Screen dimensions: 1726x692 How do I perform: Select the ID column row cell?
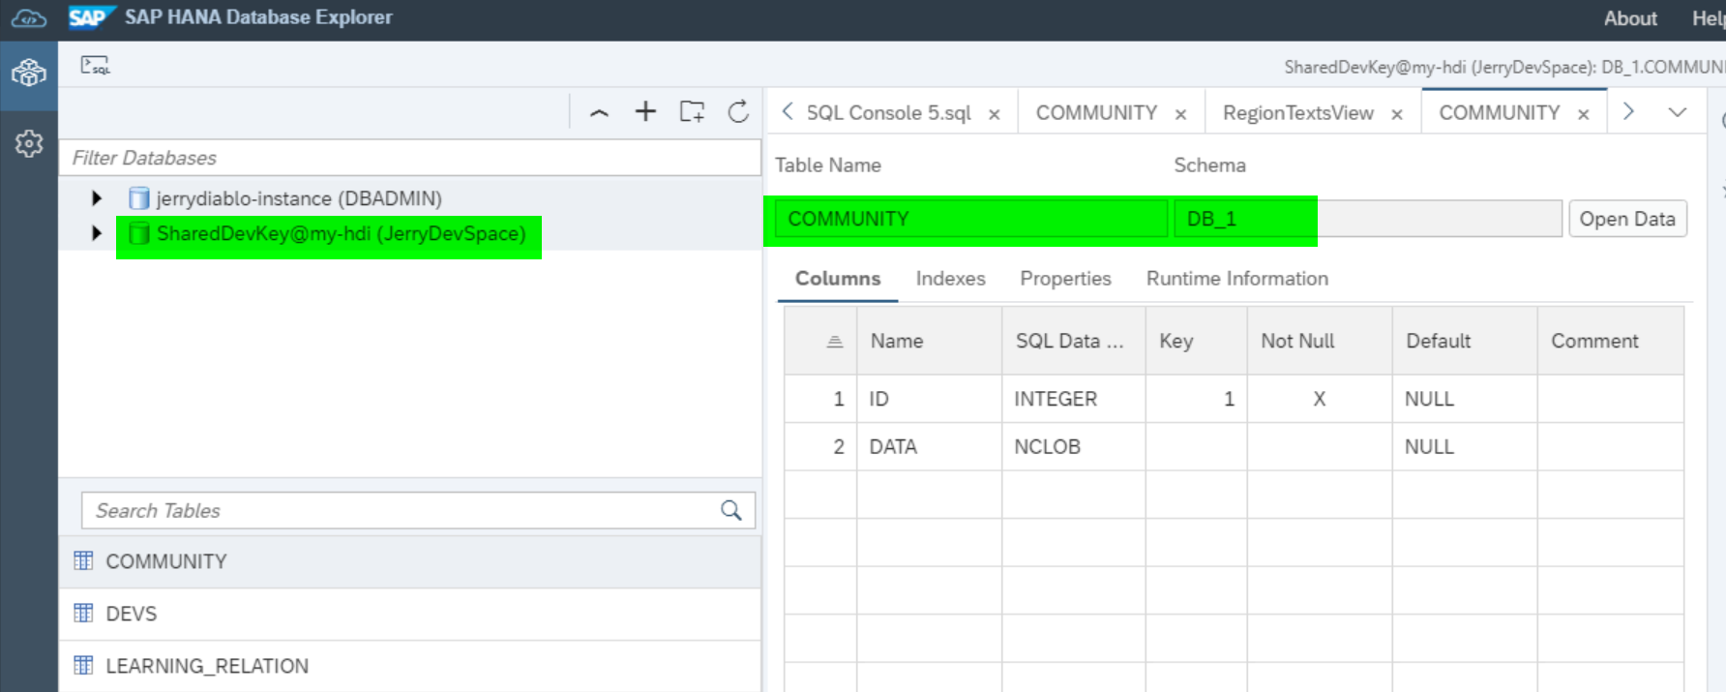[x=929, y=399]
